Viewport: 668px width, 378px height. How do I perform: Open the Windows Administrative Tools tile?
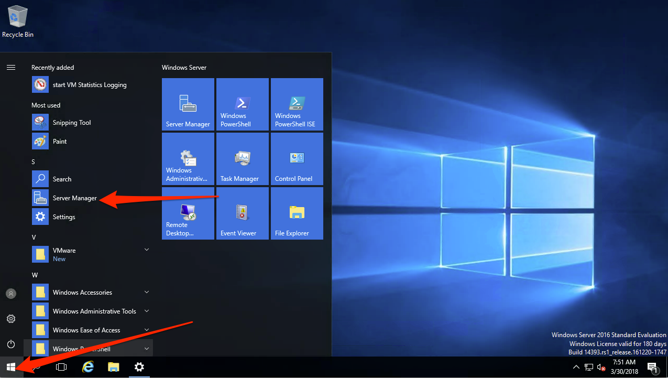[x=188, y=159]
